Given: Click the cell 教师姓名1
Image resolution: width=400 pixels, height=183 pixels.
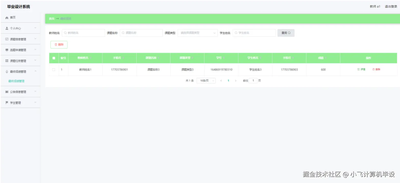Looking at the screenshot, I should click(x=85, y=69).
